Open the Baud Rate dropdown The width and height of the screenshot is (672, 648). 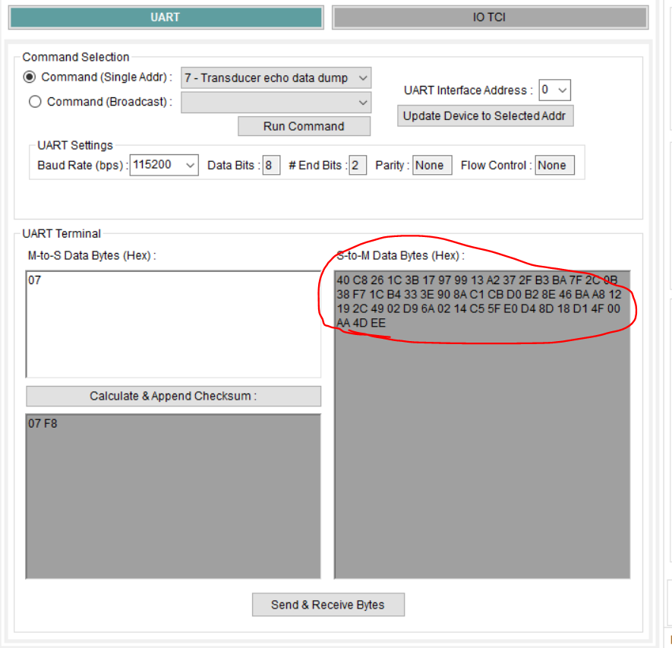(x=164, y=165)
